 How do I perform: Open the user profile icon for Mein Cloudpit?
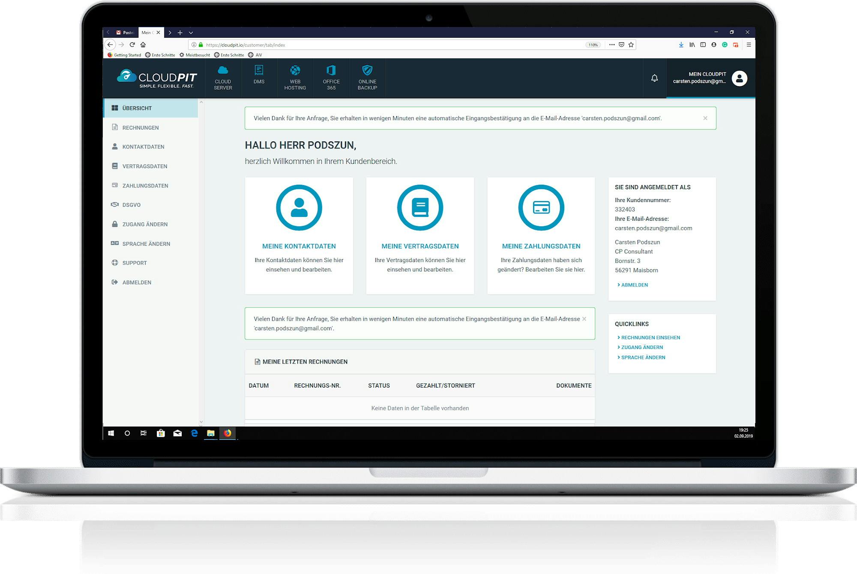(739, 78)
